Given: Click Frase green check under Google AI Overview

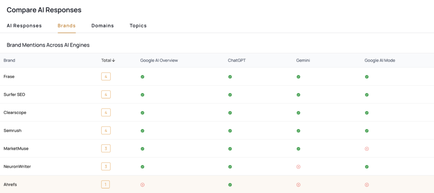Looking at the screenshot, I should click(x=142, y=77).
